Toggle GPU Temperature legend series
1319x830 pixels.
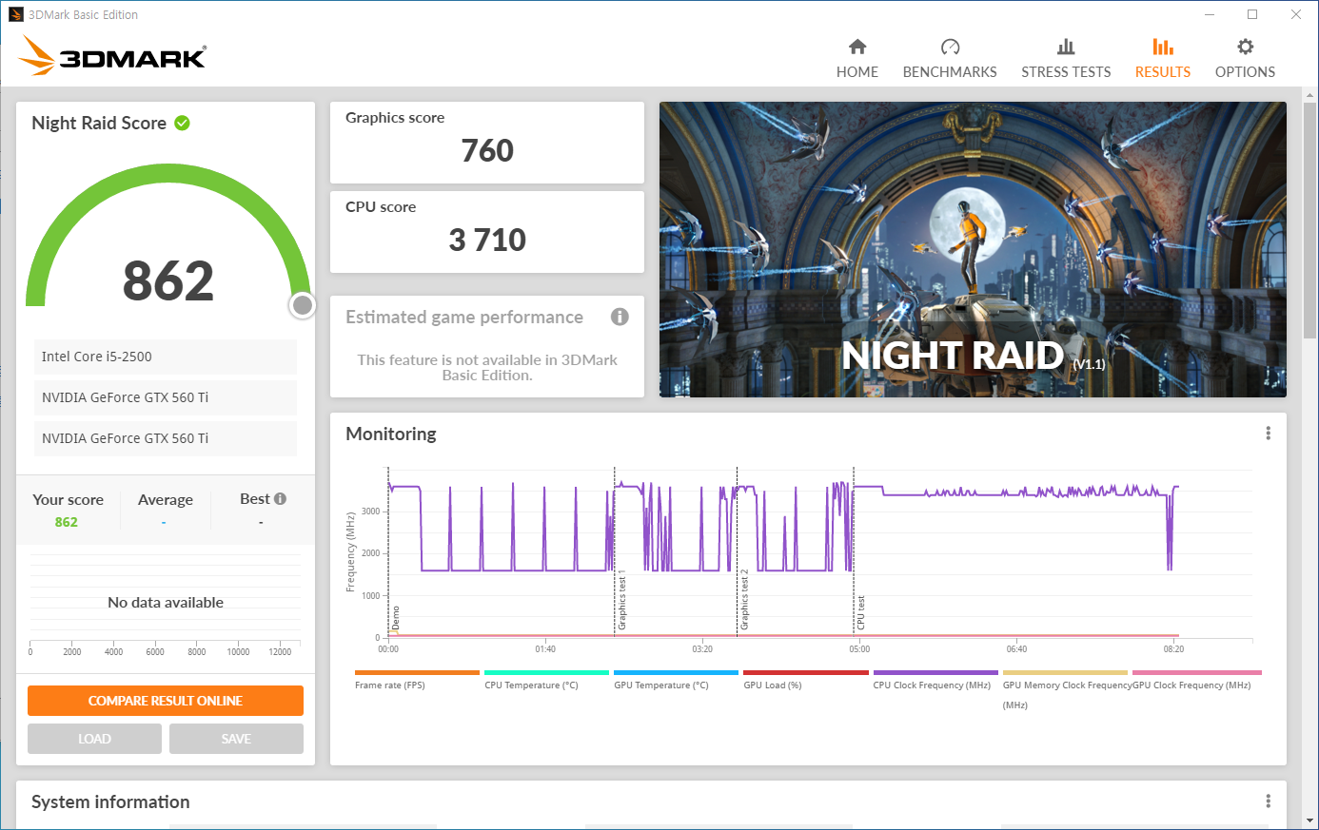[x=676, y=680]
